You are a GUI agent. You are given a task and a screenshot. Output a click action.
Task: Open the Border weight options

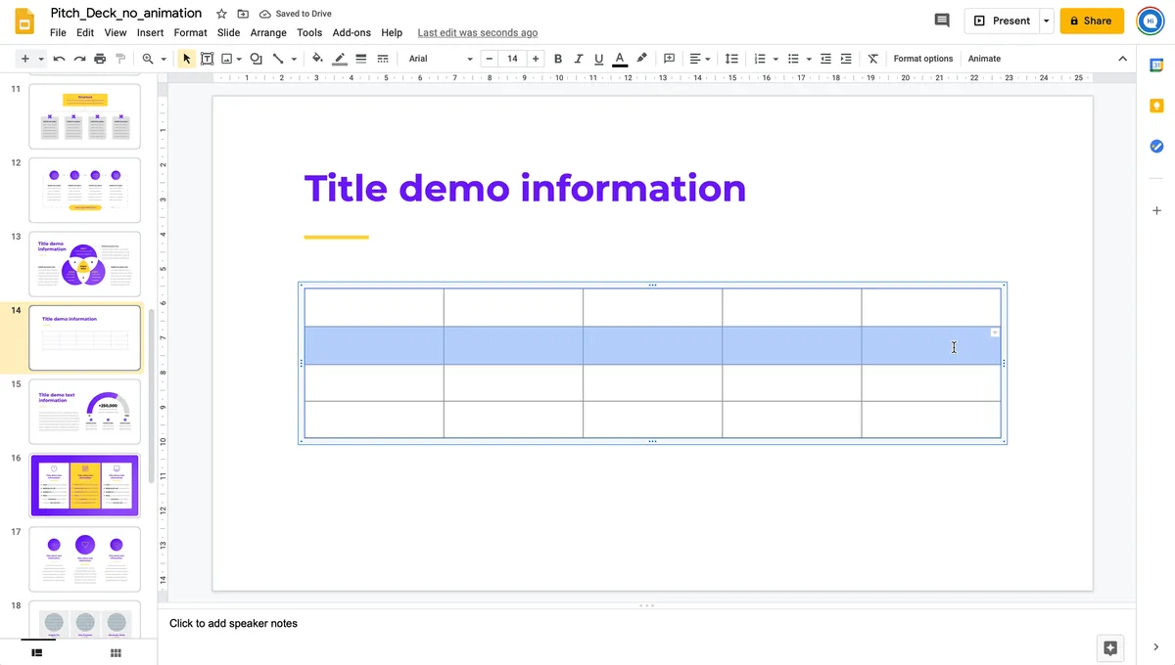pos(361,59)
